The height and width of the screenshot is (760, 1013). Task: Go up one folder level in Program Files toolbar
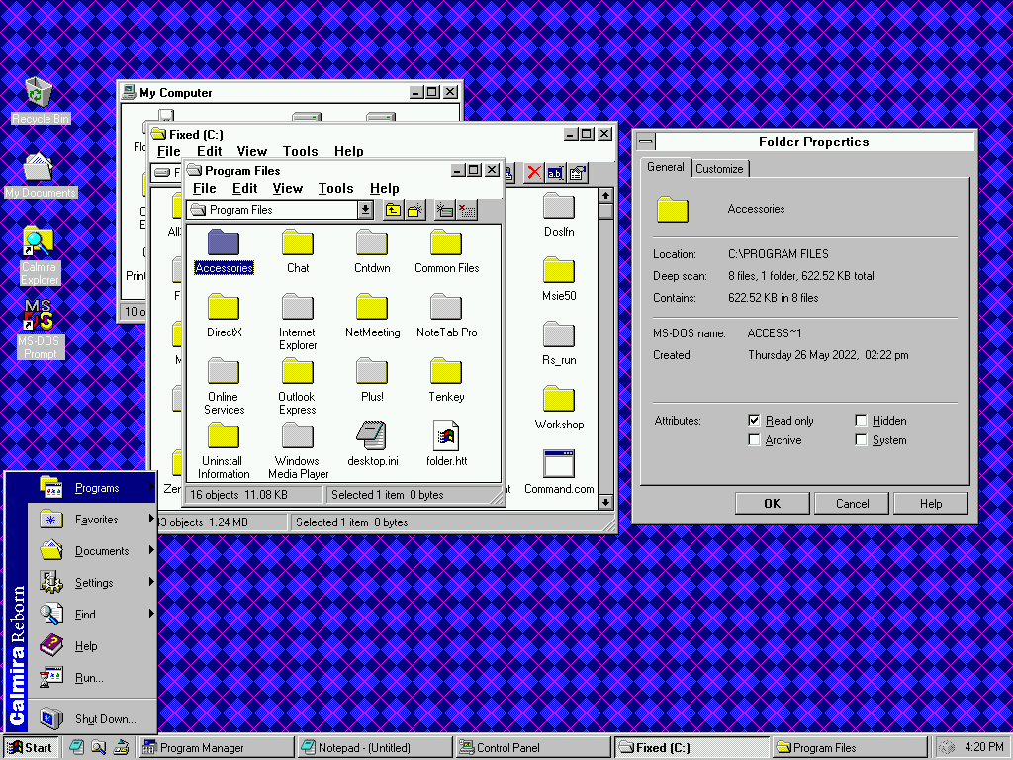tap(393, 210)
